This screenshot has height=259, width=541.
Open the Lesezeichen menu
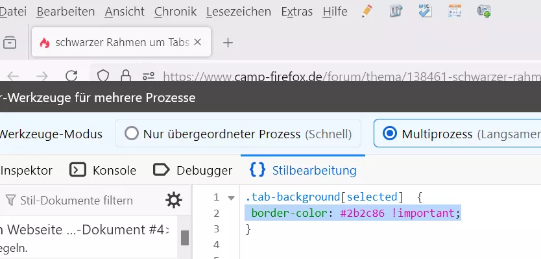[x=239, y=12]
